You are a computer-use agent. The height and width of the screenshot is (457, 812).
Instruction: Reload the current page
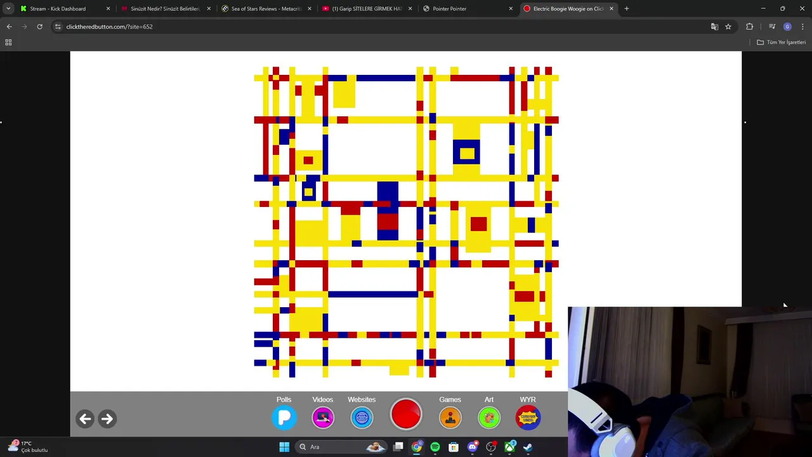click(39, 27)
